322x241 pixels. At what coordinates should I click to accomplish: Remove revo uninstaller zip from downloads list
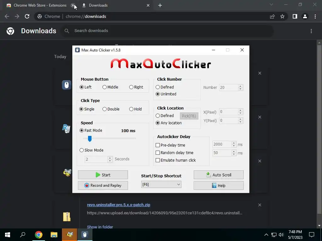pyautogui.click(x=260, y=205)
